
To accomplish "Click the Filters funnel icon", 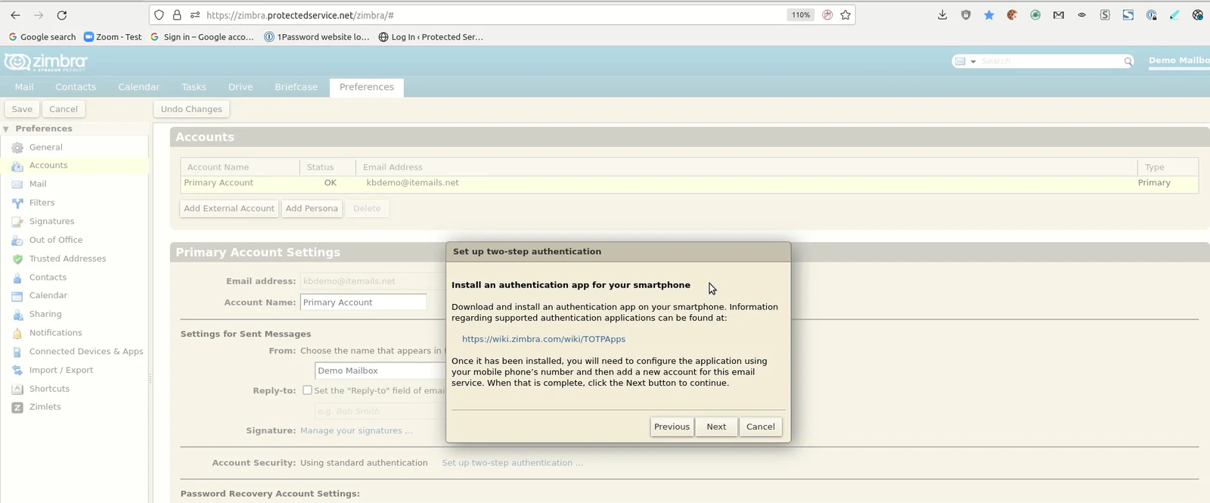I will click(17, 203).
